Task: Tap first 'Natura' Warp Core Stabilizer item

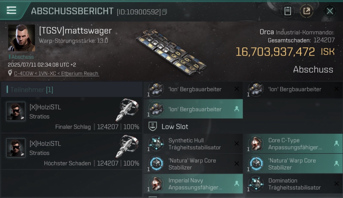Action: [193, 164]
